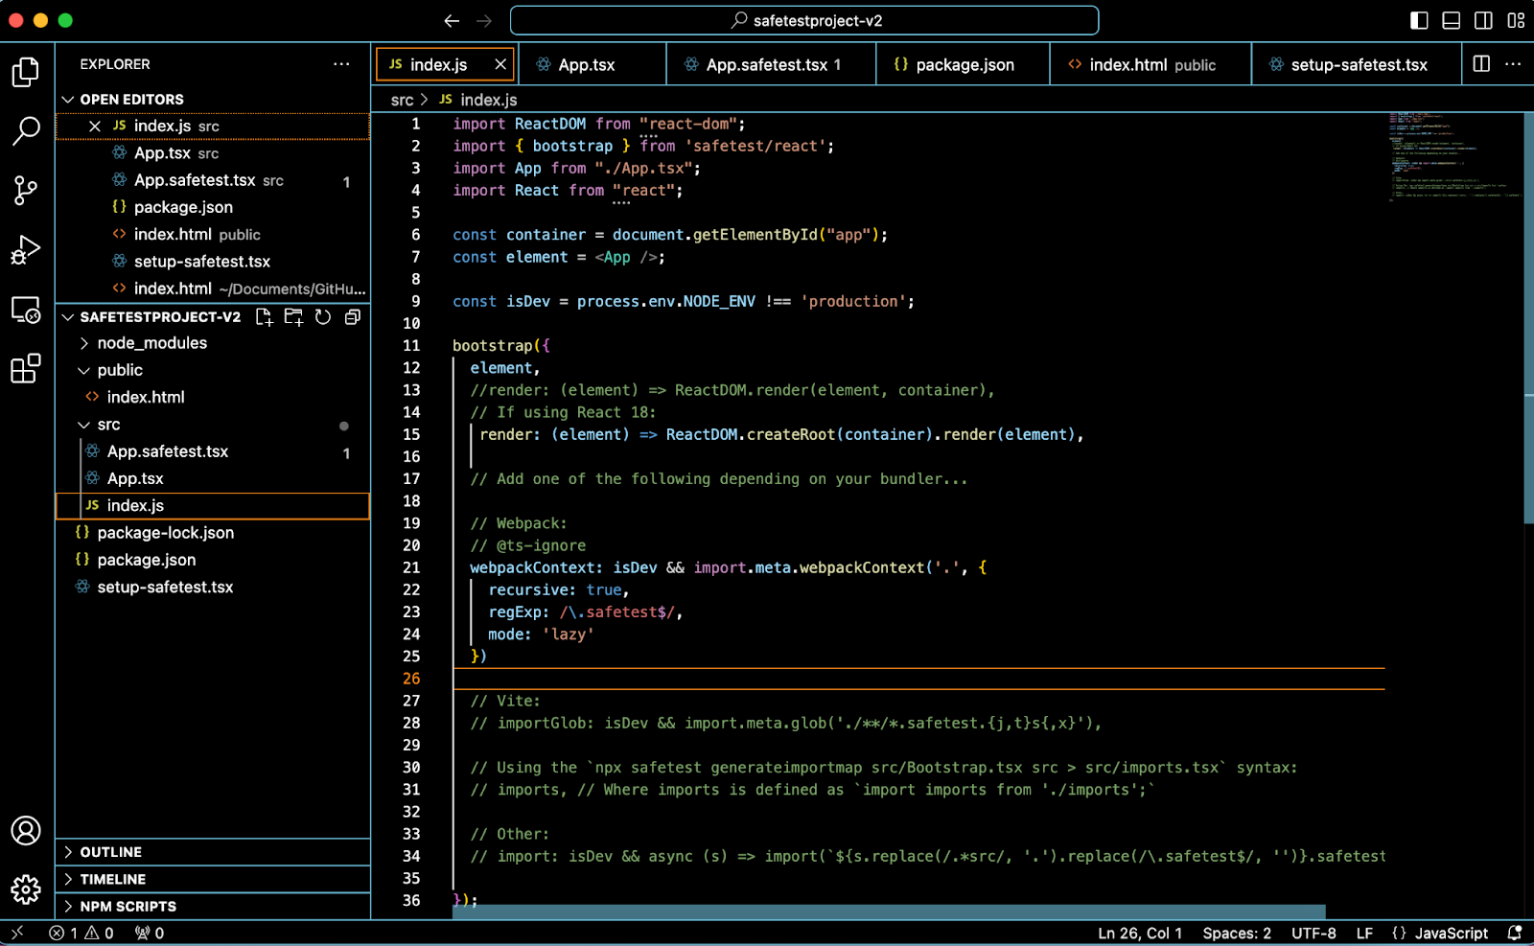
Task: Expand the node_modules folder
Action: (x=213, y=343)
